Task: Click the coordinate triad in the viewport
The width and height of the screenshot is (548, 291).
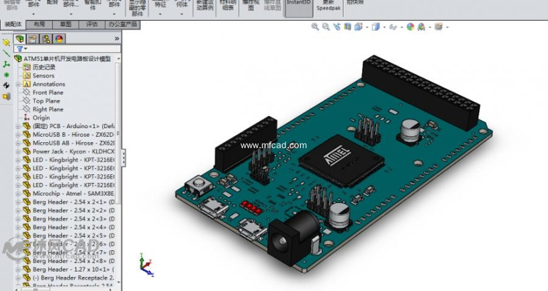Action: coord(146,265)
